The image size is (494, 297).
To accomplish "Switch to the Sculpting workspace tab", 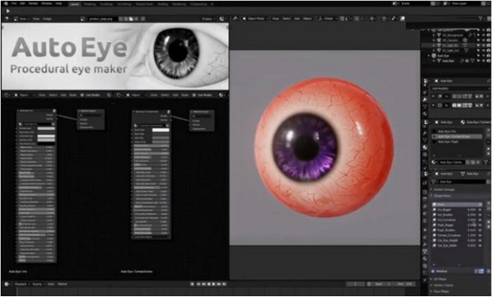I will click(106, 4).
